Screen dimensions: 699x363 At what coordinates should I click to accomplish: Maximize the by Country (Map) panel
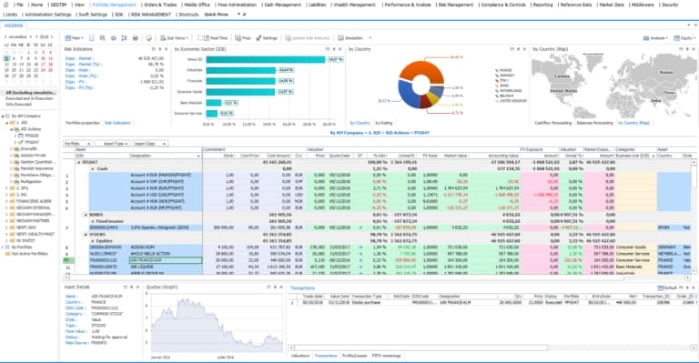tap(681, 49)
